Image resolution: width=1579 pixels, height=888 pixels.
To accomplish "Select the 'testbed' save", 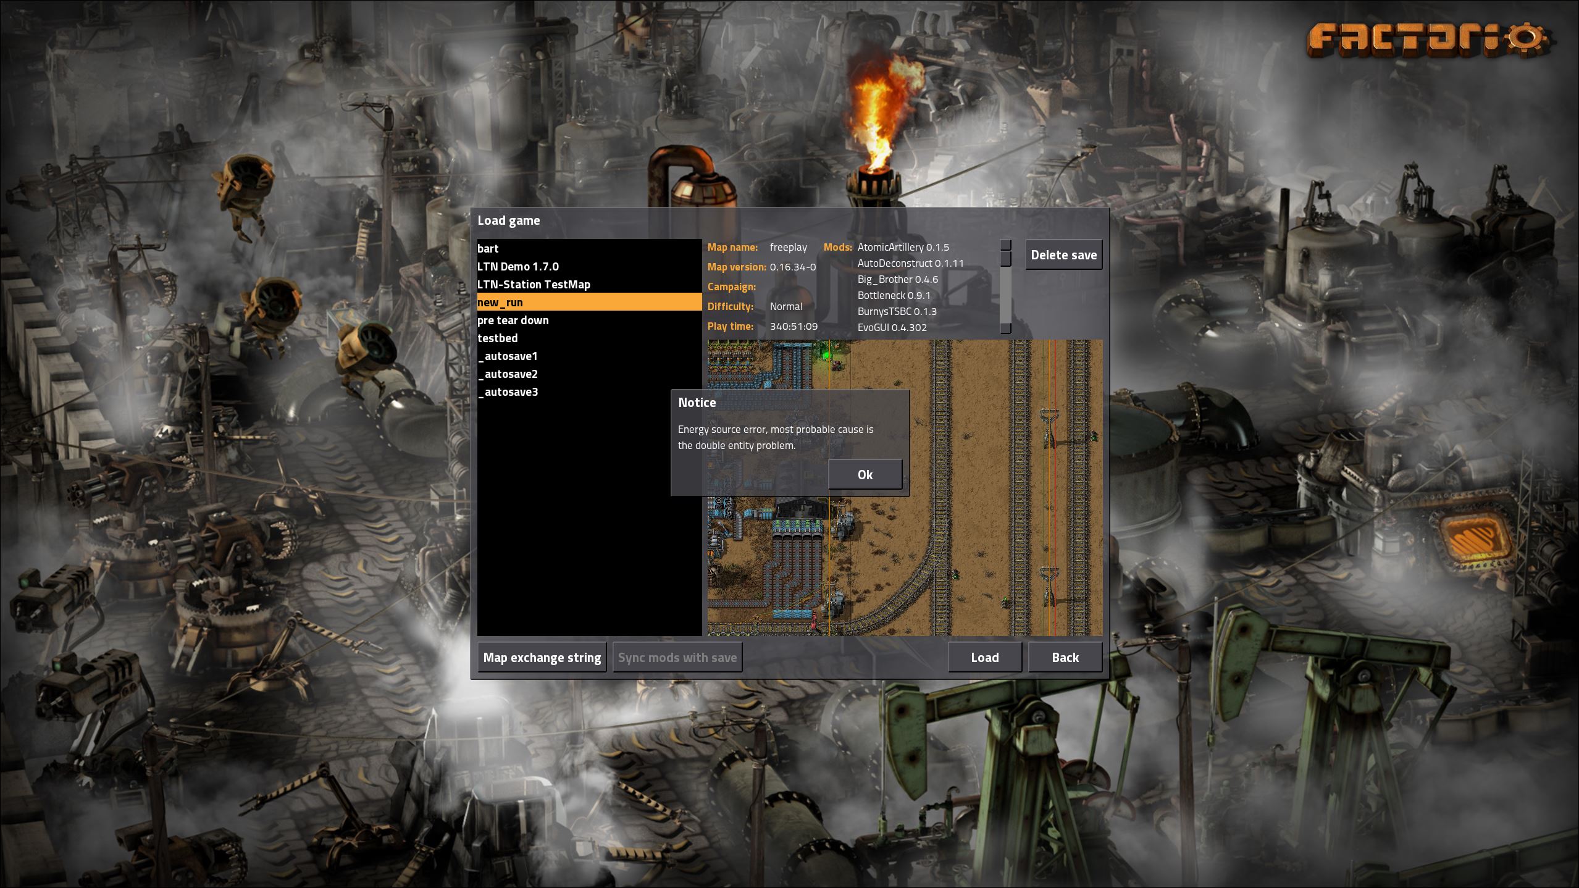I will 589,338.
